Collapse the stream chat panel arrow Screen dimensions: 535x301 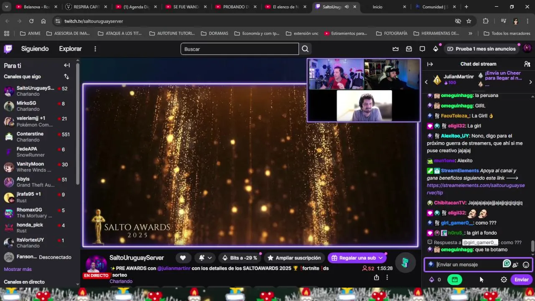(430, 64)
